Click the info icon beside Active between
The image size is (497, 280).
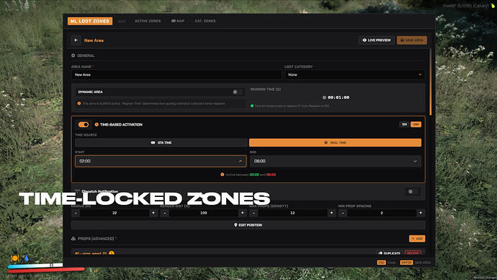pyautogui.click(x=222, y=175)
